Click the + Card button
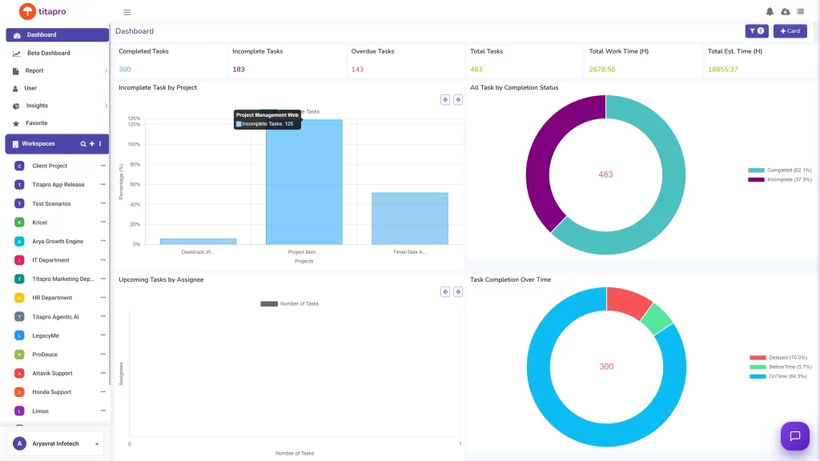The image size is (820, 461). (x=790, y=31)
